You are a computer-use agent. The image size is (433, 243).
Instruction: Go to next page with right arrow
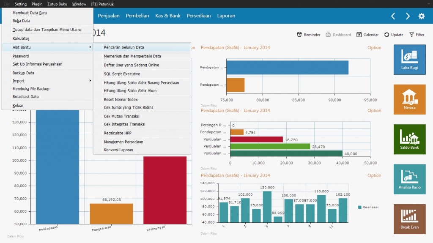pos(408,16)
